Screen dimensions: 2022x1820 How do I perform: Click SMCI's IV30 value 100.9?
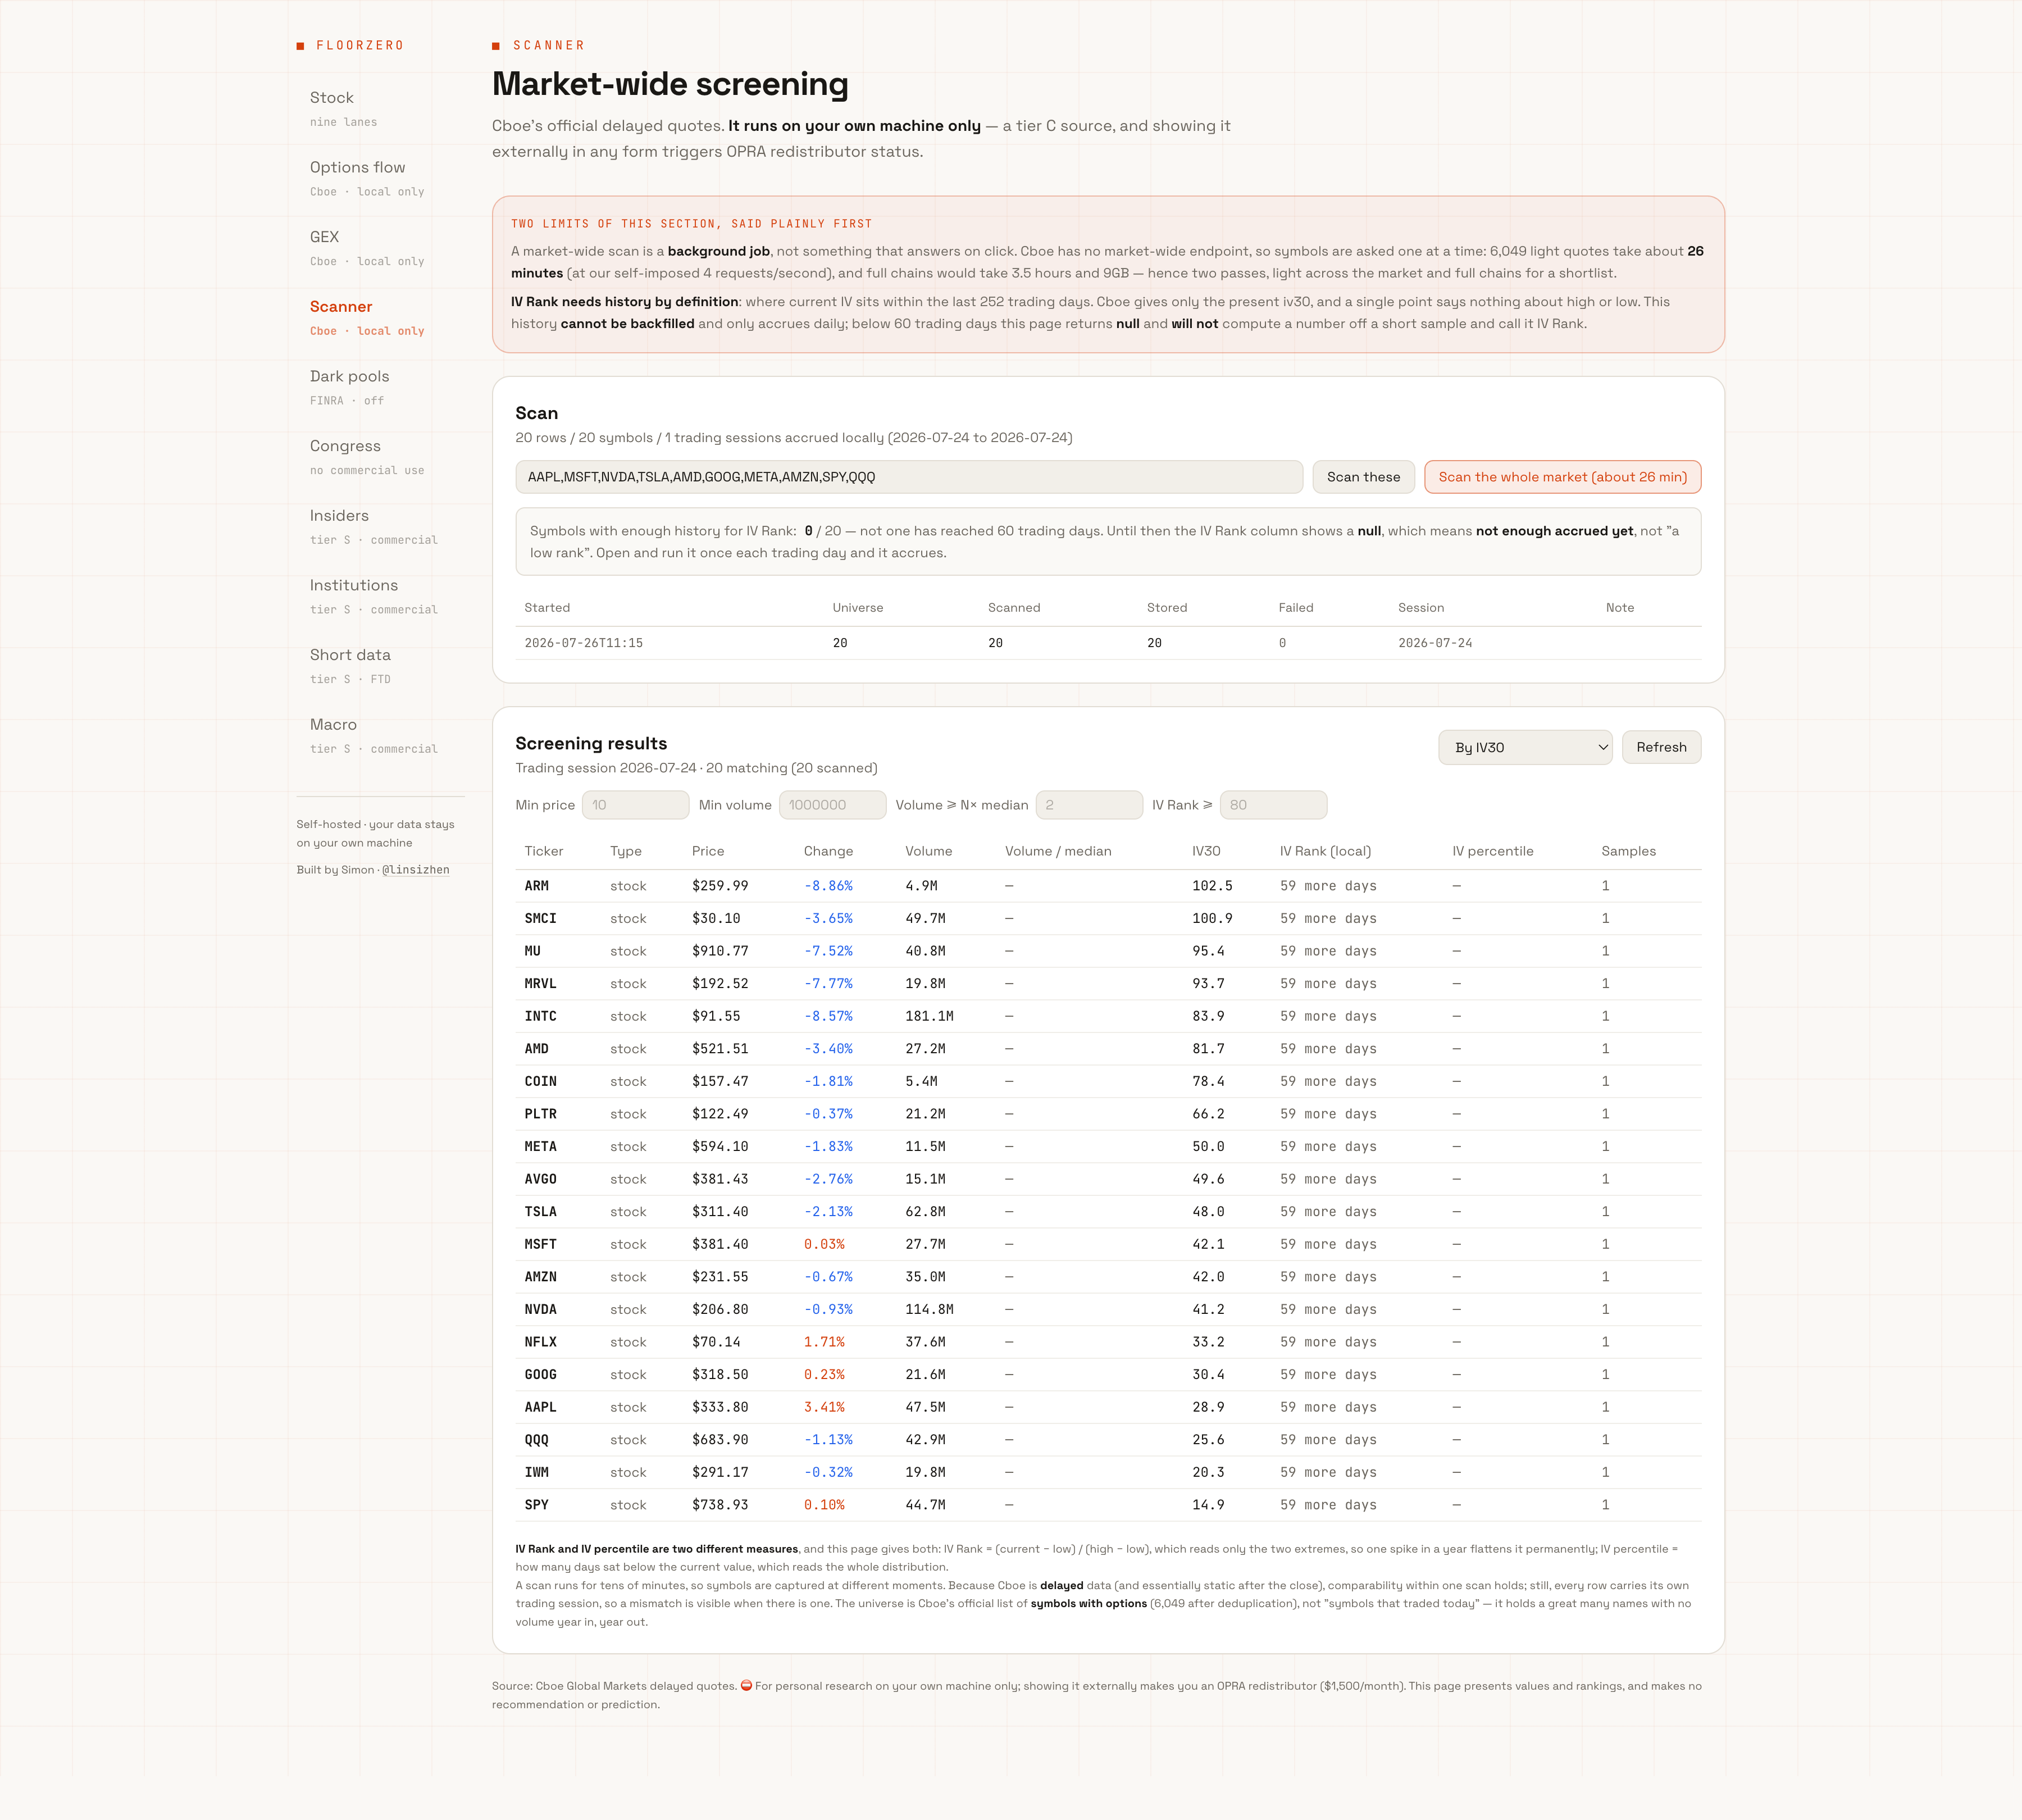[x=1212, y=918]
